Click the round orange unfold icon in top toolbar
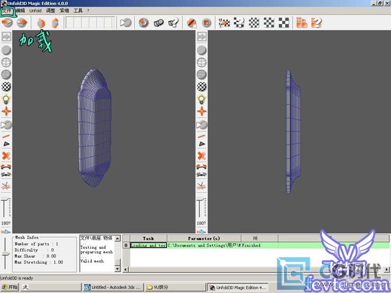This screenshot has height=293, width=391. coord(143,23)
